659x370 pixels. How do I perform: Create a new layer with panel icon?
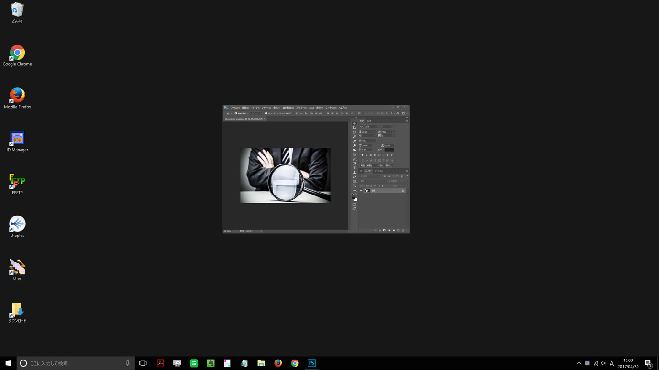click(x=398, y=231)
